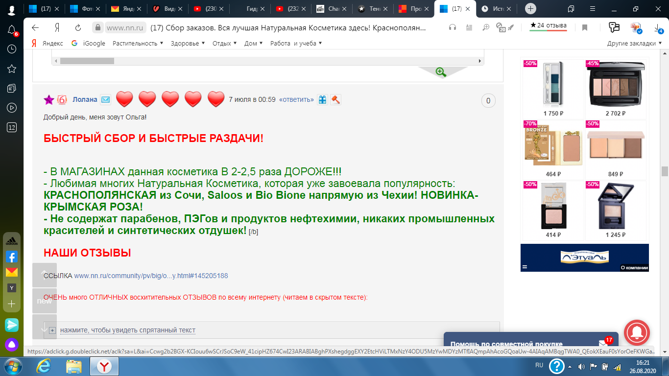Screen dimensions: 669x376
Task: Open downloads arrow icon
Action: [x=658, y=27]
